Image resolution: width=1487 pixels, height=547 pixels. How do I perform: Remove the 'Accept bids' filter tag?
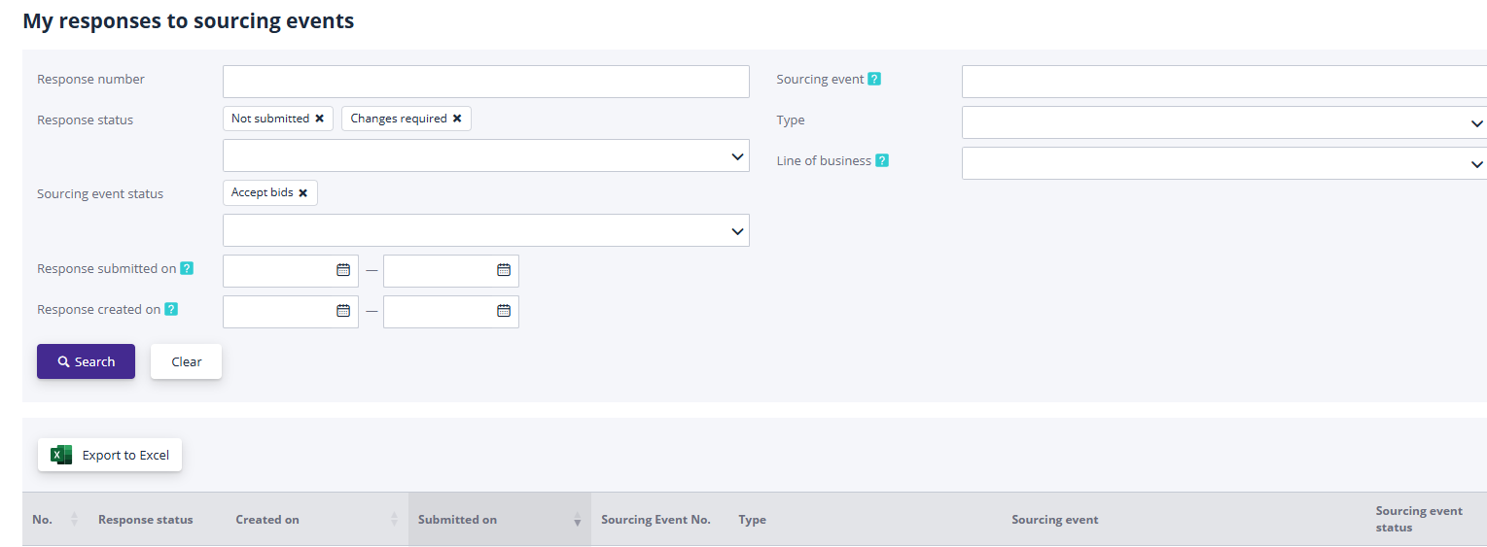click(x=302, y=193)
